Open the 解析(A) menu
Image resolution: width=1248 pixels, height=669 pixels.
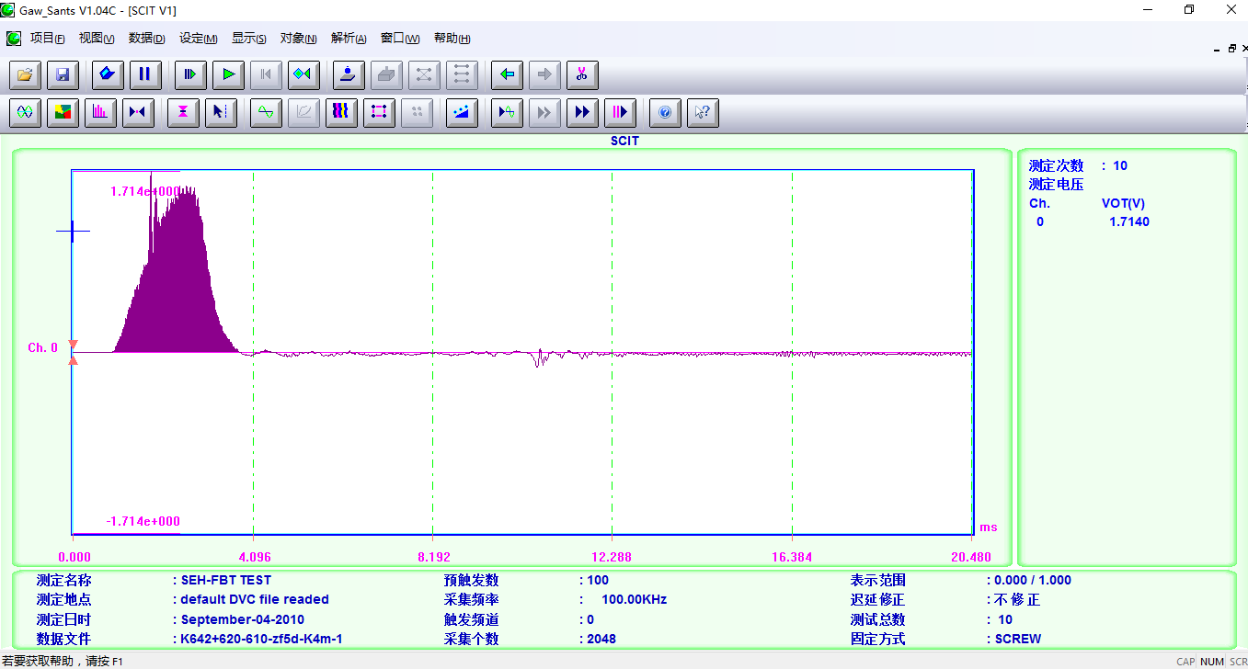(x=349, y=39)
